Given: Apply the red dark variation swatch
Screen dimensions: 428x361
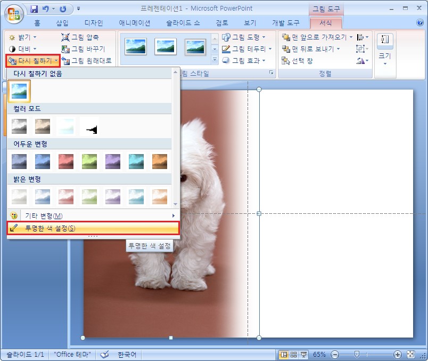Looking at the screenshot, I should (66, 162).
